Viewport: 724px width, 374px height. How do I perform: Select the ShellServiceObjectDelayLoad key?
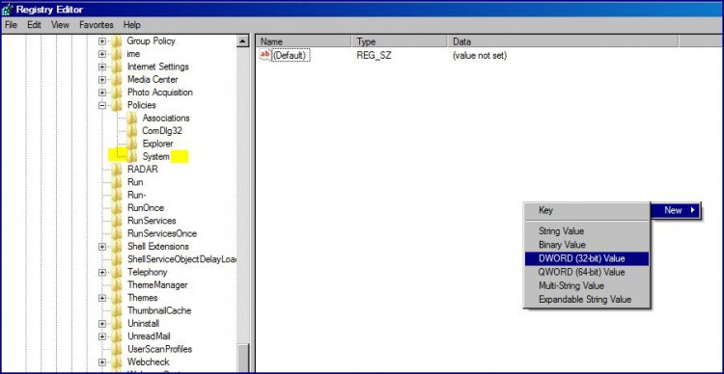tap(181, 259)
